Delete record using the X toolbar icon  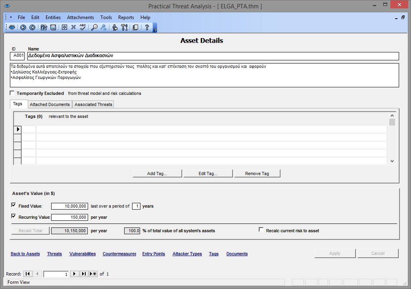[73, 27]
